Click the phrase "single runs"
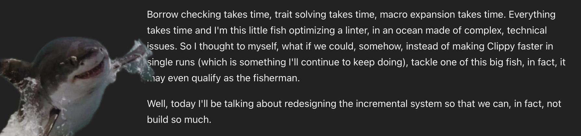Image resolution: width=581 pixels, height=136 pixels. (171, 62)
